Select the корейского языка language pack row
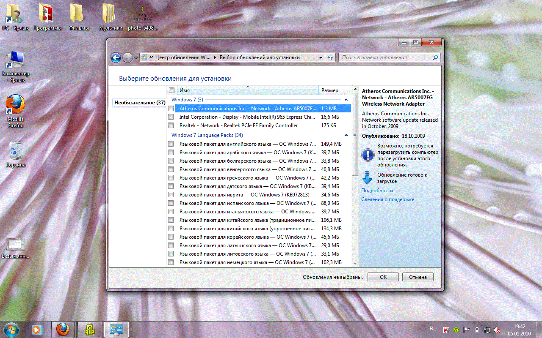This screenshot has width=542, height=338. 259,237
